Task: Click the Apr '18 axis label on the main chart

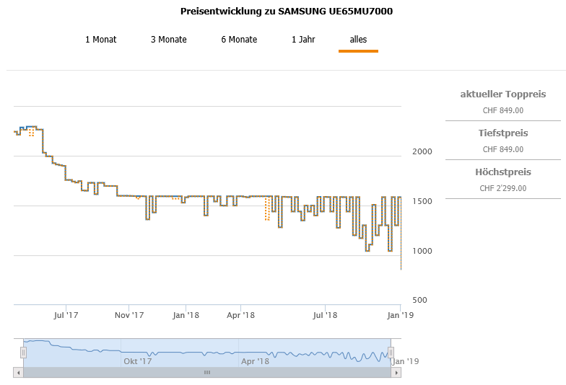Action: pos(241,315)
